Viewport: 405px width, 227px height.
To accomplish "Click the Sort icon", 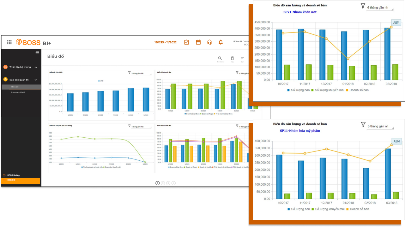I will click(x=242, y=58).
